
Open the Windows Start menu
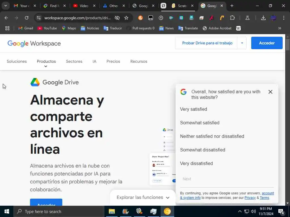coord(7,211)
